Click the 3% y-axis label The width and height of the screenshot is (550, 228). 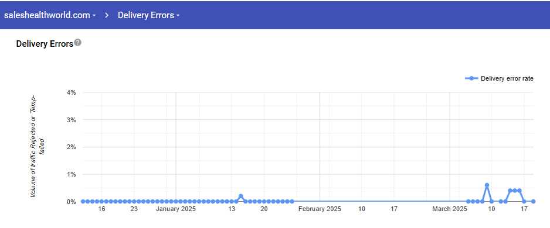click(72, 120)
